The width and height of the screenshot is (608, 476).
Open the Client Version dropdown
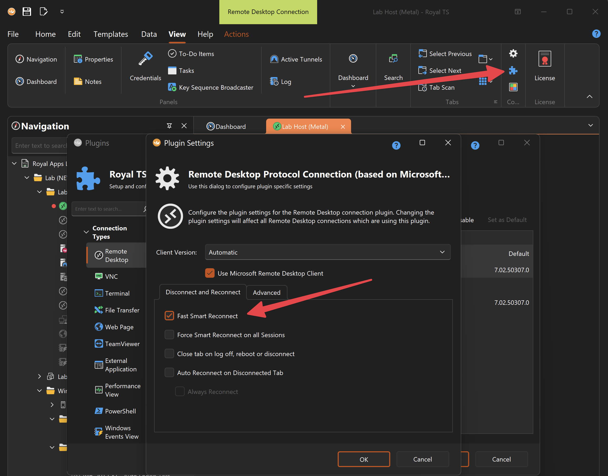tap(328, 252)
